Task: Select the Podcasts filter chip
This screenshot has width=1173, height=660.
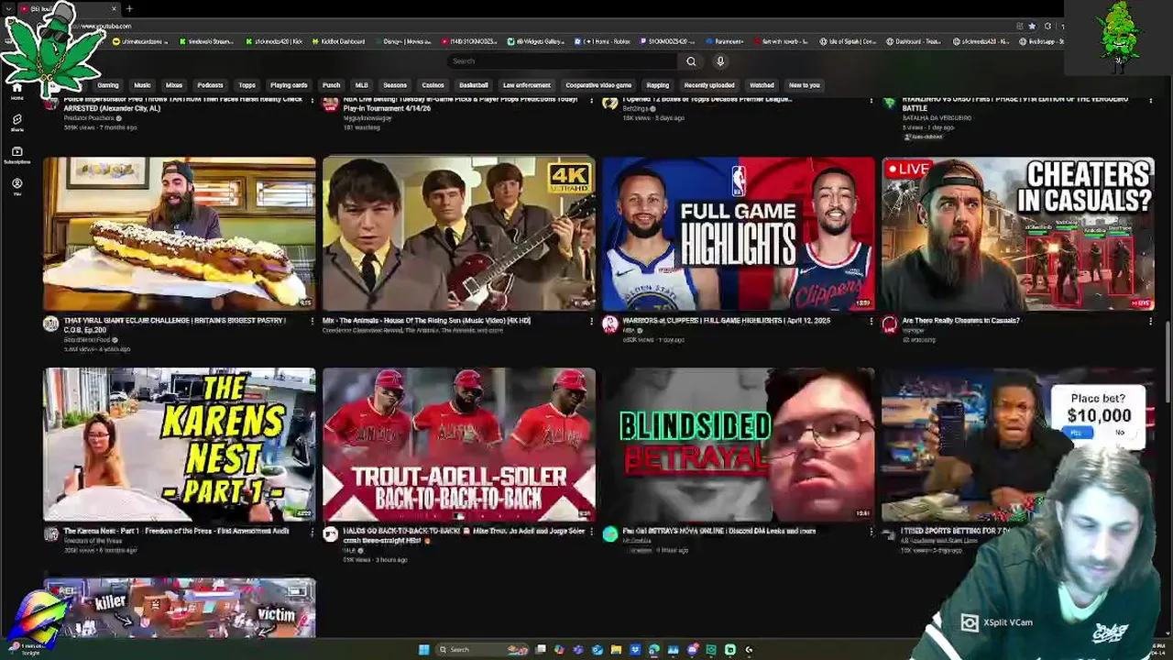Action: click(210, 85)
